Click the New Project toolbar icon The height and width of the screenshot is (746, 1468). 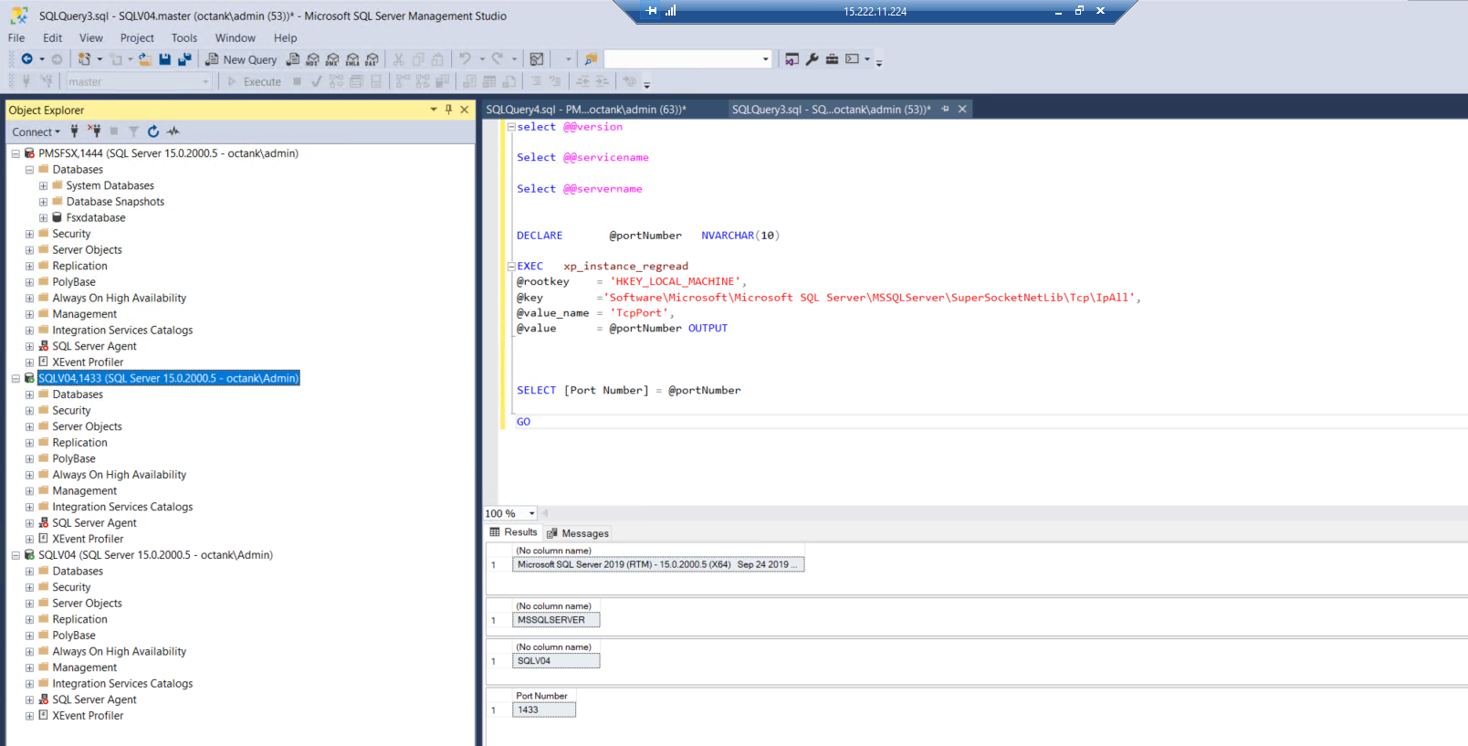84,59
